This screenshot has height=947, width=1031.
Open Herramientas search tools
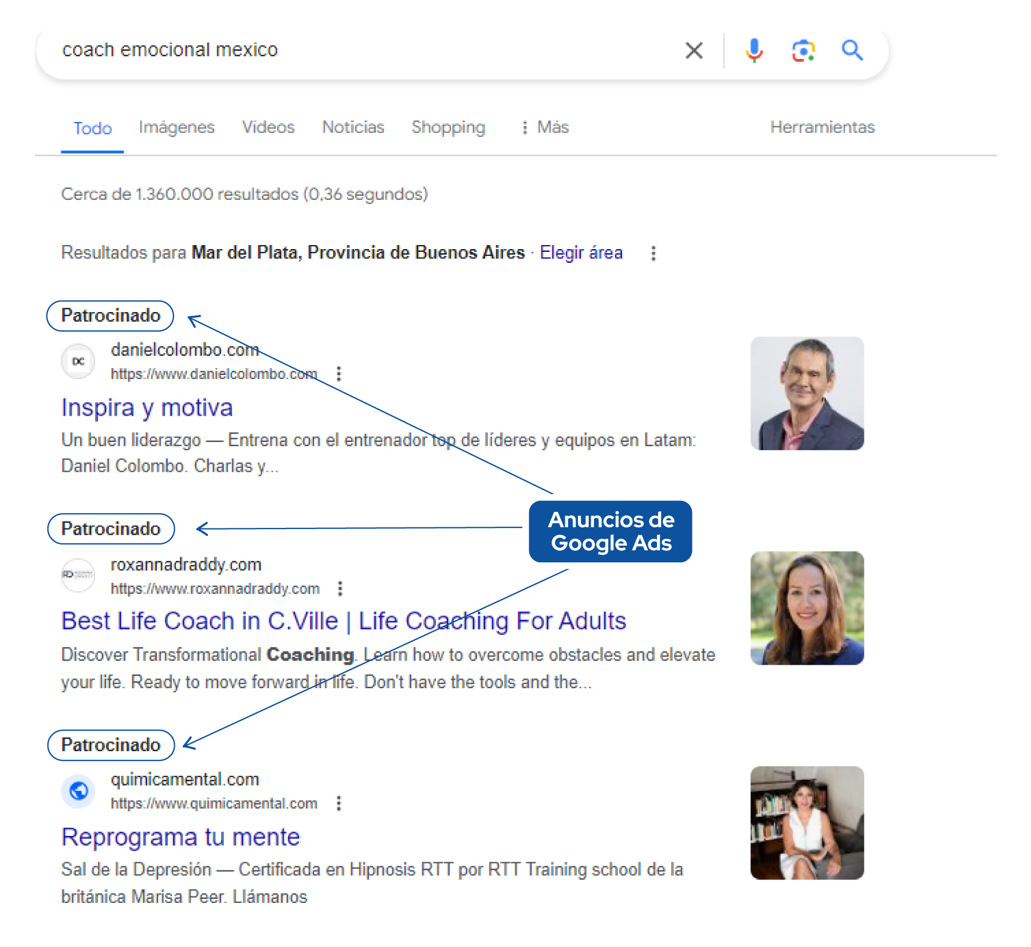[x=823, y=127]
